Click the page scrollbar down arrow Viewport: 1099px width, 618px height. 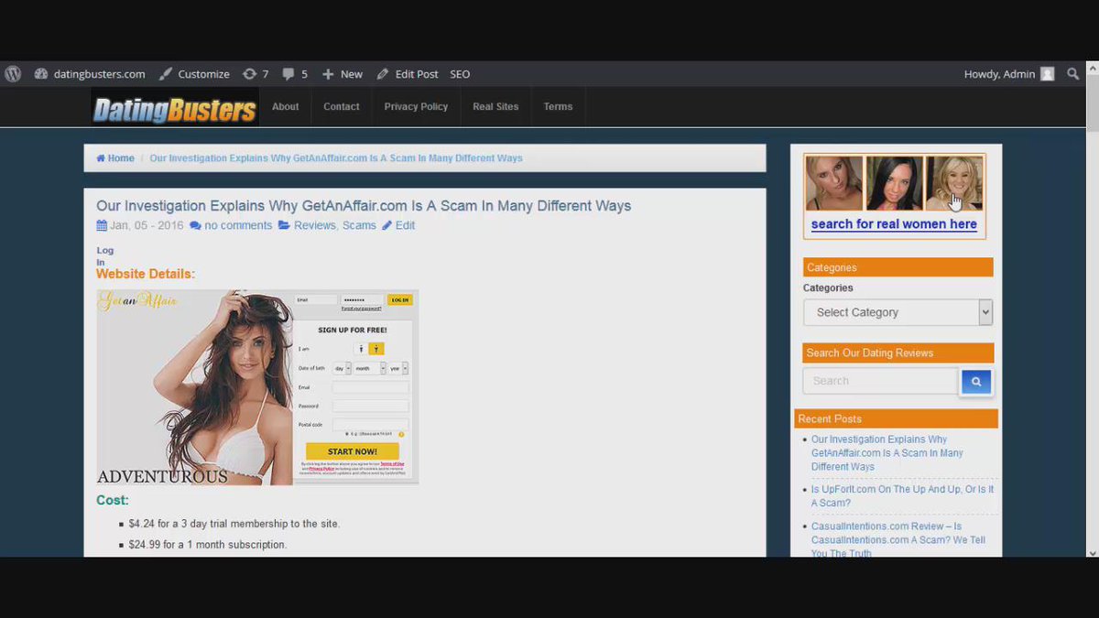coord(1092,552)
